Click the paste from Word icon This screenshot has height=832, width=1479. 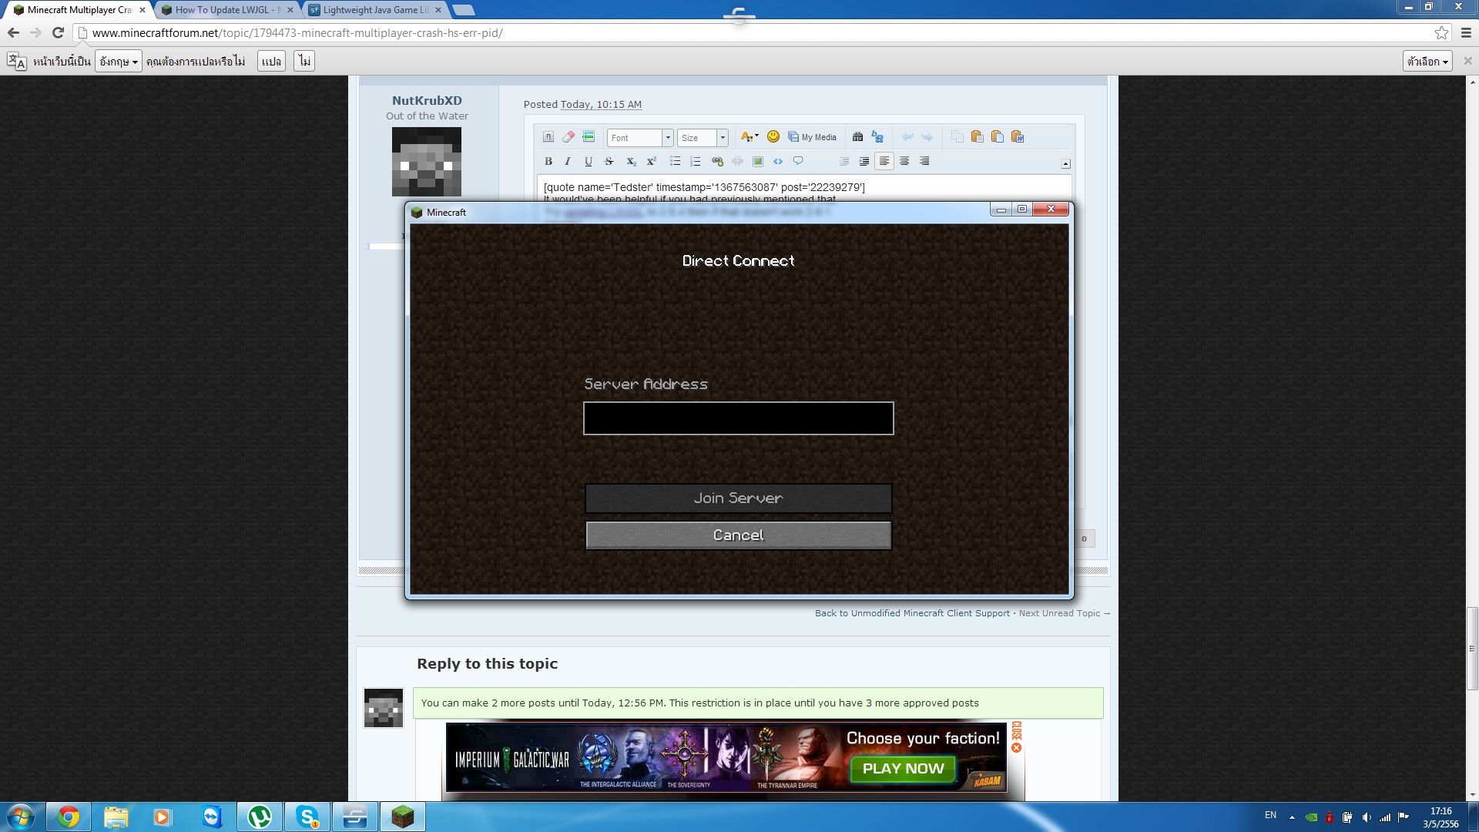point(1018,137)
